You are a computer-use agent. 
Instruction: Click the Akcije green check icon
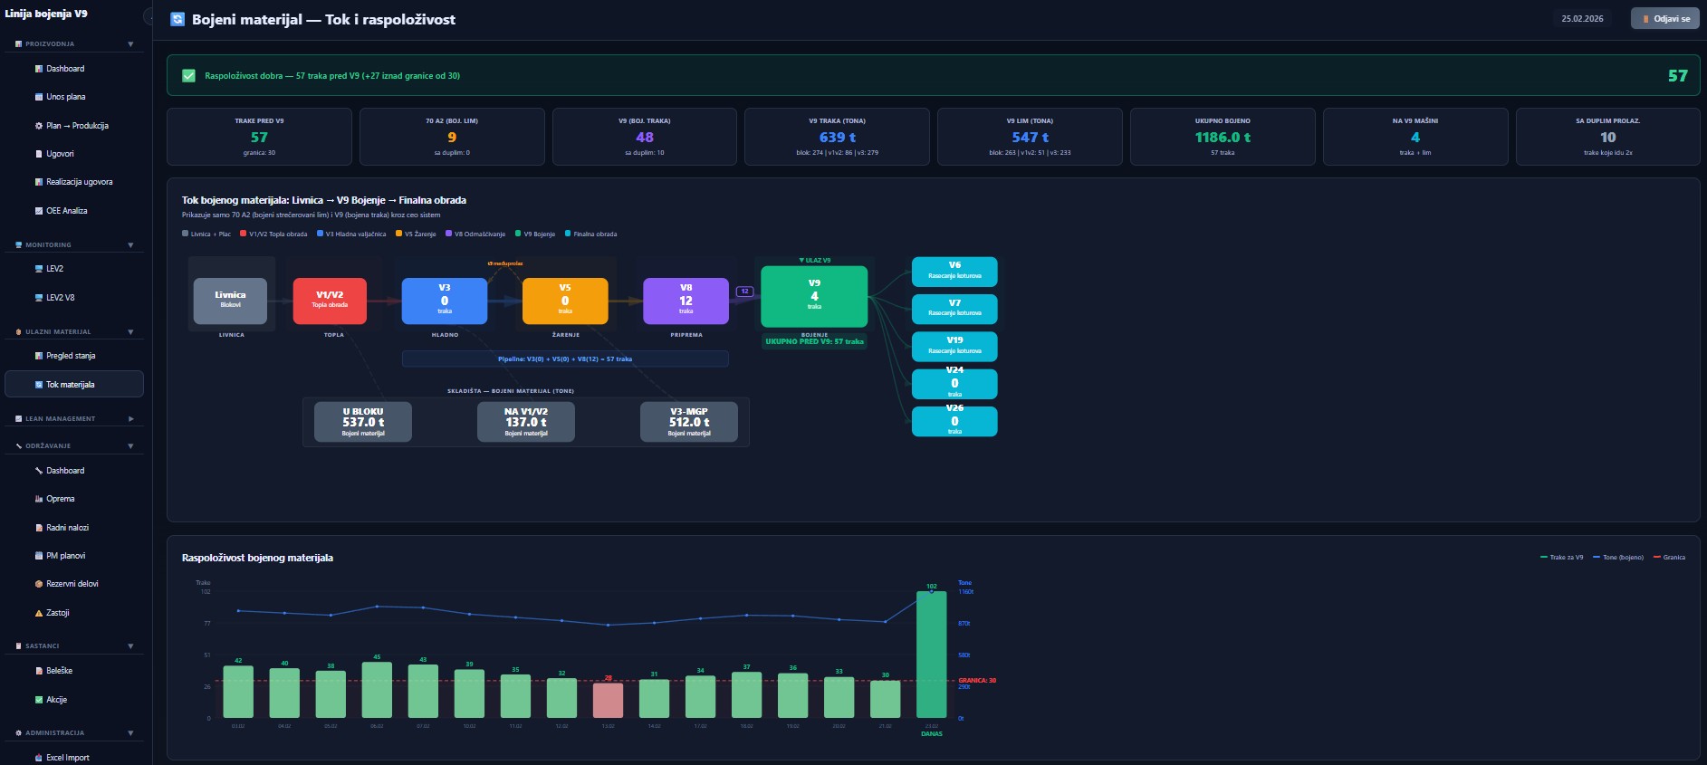39,700
